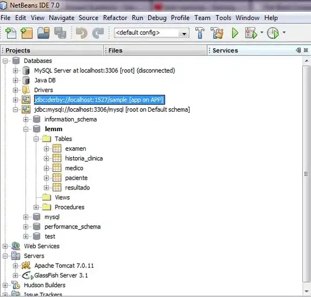Click the Web Services node icon

point(16,246)
